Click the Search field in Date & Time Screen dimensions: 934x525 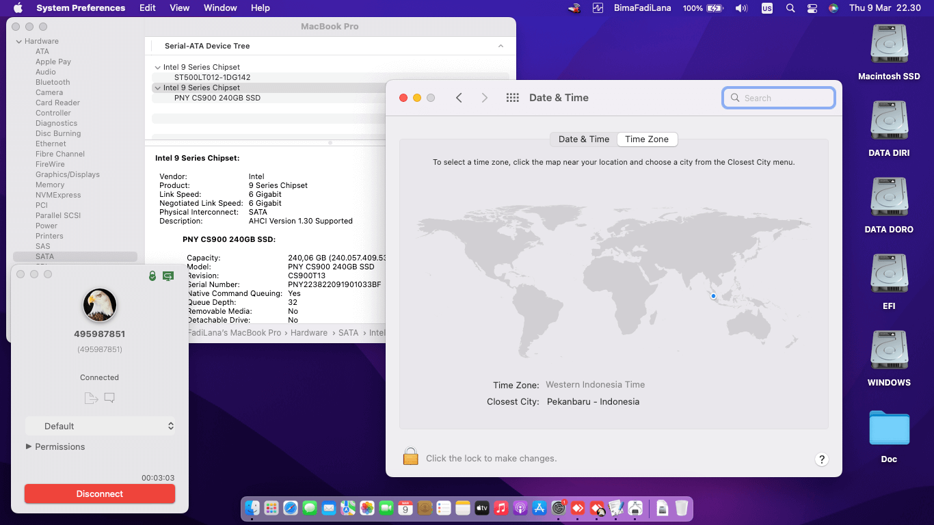click(778, 98)
